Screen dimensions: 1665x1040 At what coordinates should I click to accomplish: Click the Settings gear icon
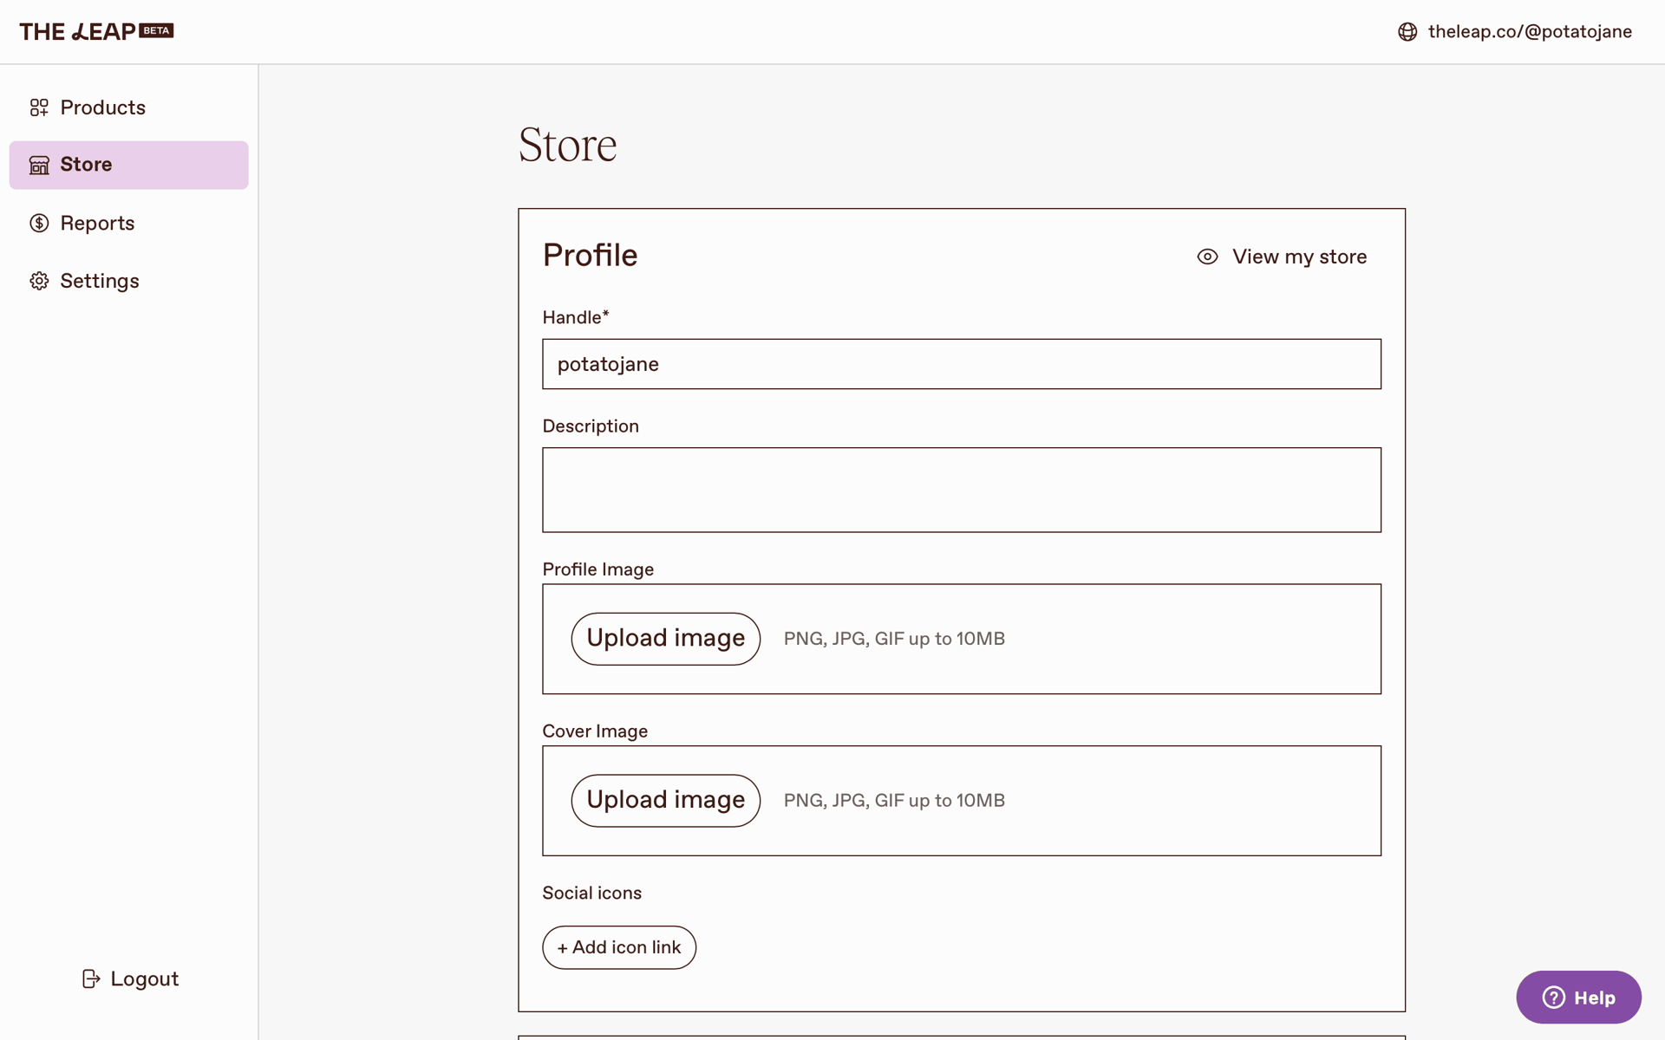39,281
